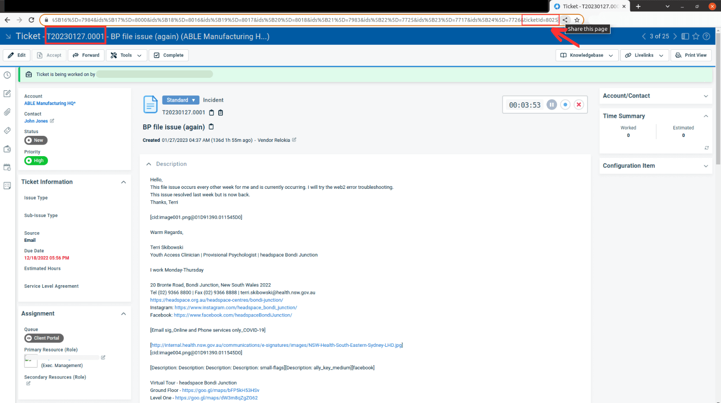Edit the Primary Resource pencil icon
The image size is (721, 403).
coord(103,357)
